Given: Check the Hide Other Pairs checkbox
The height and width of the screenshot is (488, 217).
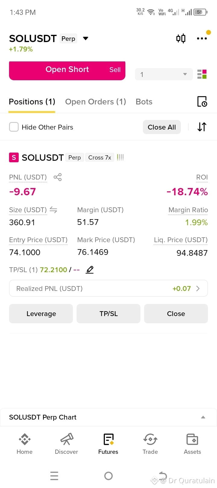Looking at the screenshot, I should (x=14, y=127).
